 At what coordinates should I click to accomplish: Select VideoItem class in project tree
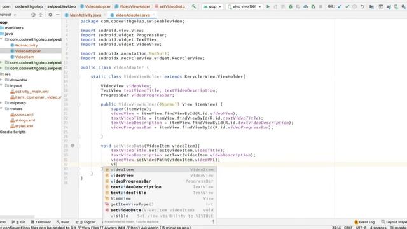pos(22,57)
